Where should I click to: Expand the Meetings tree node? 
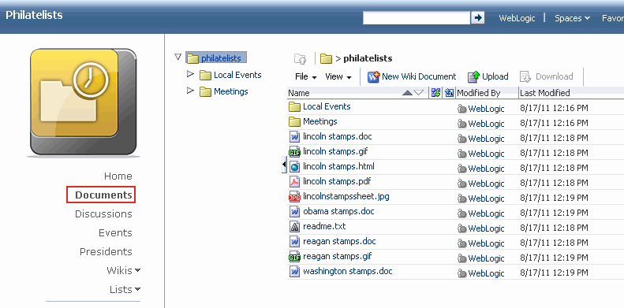(190, 91)
